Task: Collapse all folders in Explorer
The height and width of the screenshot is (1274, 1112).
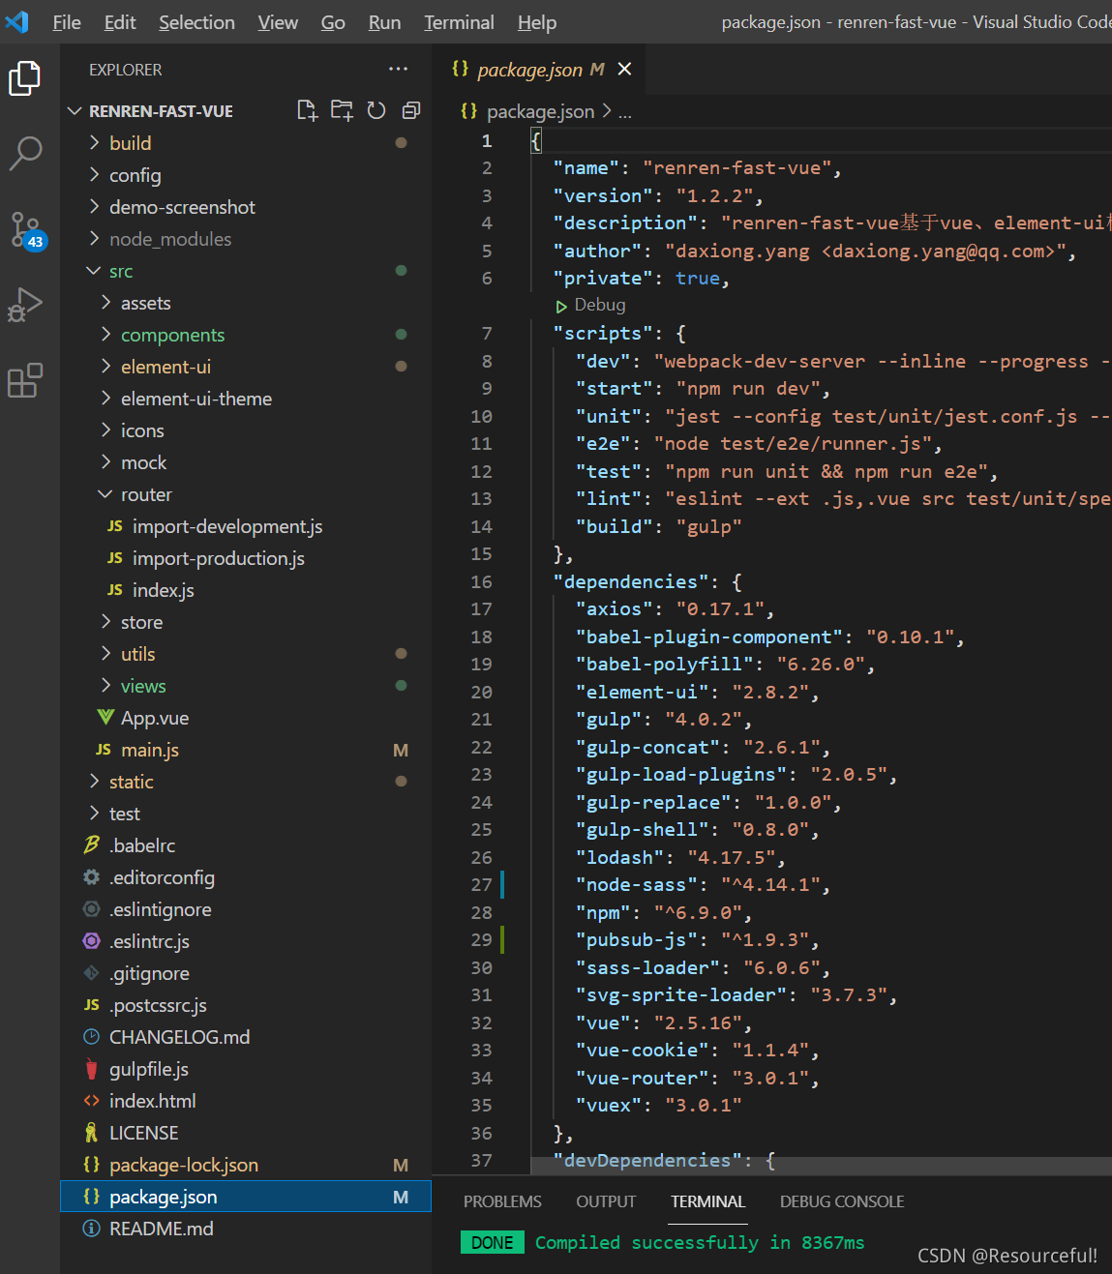Action: tap(411, 110)
